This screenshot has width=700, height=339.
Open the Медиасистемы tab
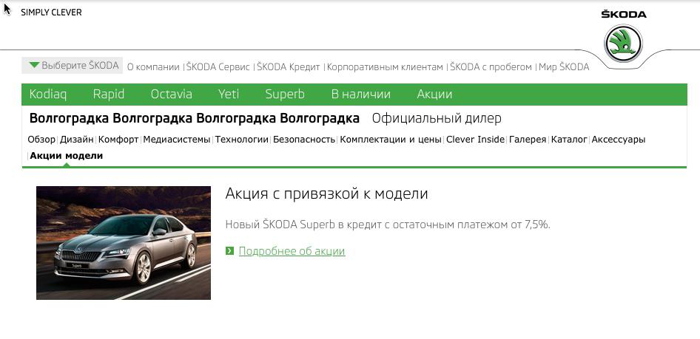(x=177, y=140)
